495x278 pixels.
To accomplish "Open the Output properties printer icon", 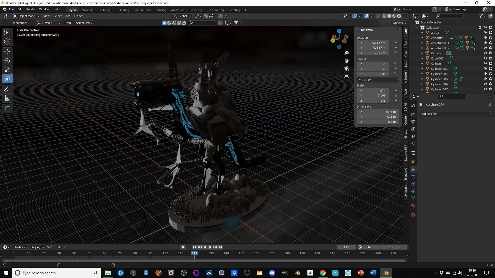I will [413, 122].
